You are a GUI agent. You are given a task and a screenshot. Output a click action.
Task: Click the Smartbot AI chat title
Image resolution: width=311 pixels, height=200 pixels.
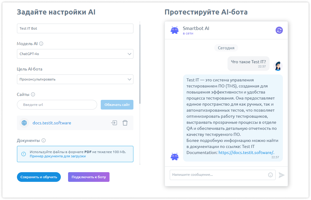[x=196, y=28]
